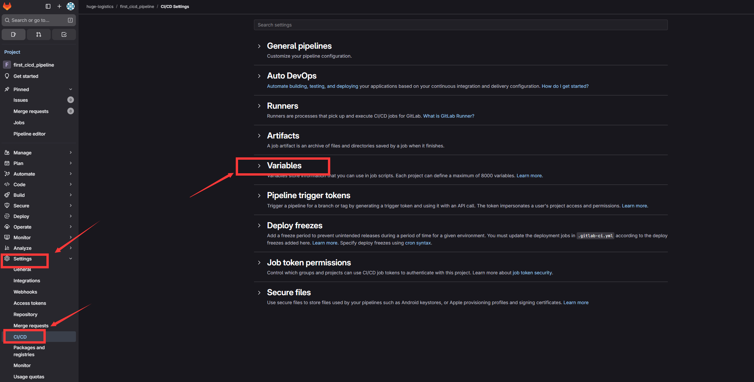Open the user avatar menu
The height and width of the screenshot is (382, 754).
(70, 6)
